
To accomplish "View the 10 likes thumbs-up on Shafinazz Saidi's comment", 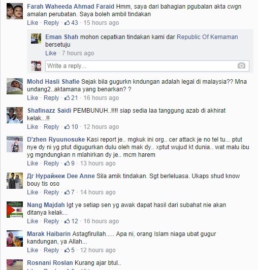I will (x=71, y=127).
